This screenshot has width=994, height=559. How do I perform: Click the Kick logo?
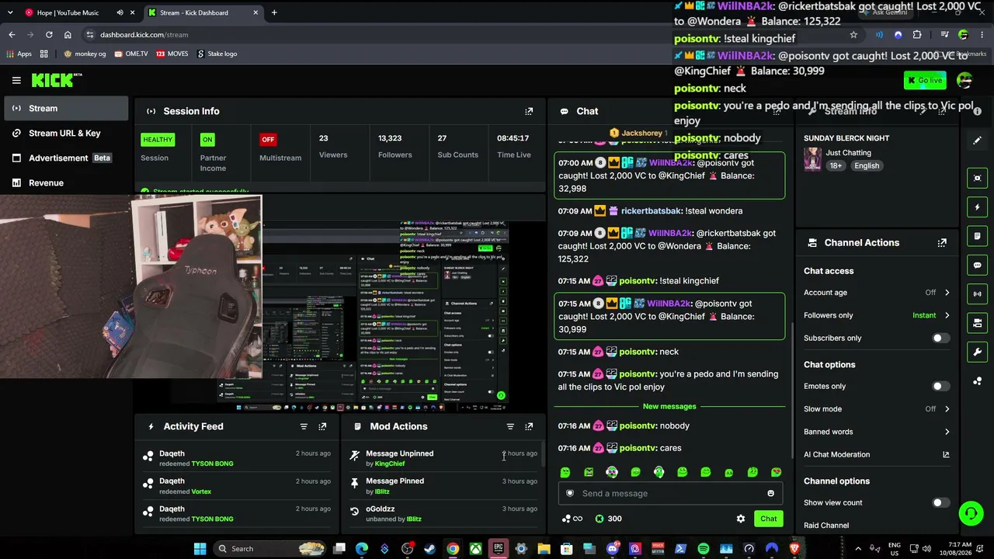coord(56,80)
